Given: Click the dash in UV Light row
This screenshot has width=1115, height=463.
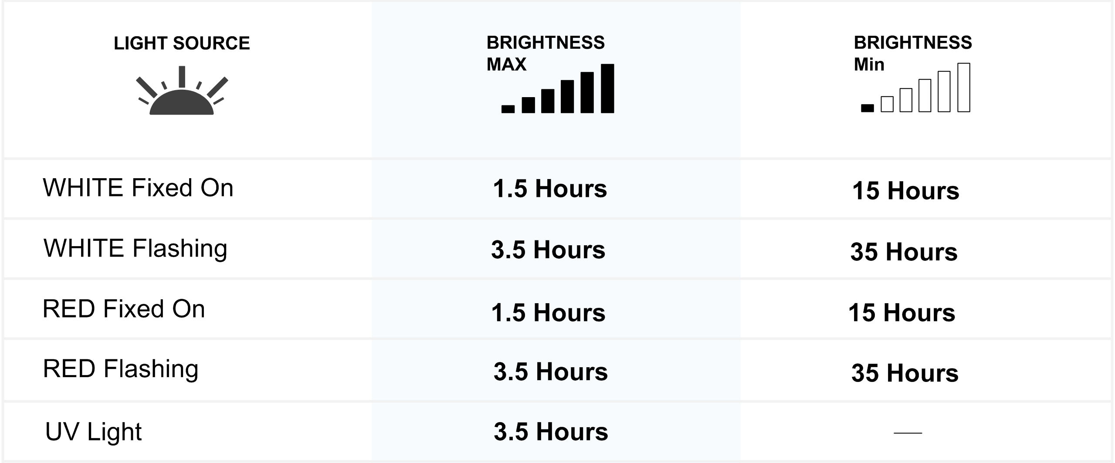Looking at the screenshot, I should click(x=908, y=433).
